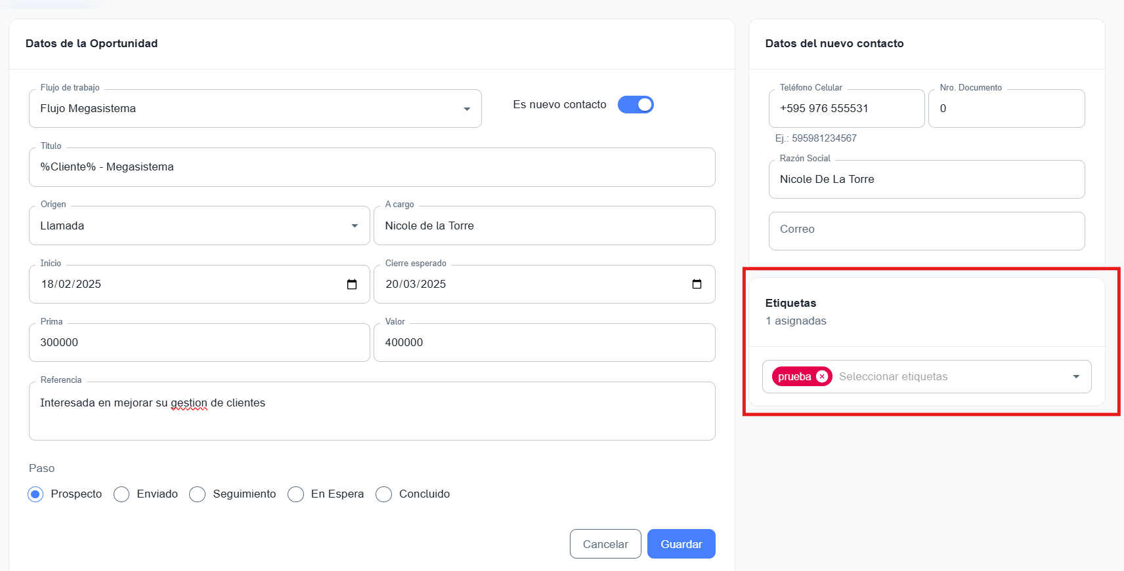Click the Guardar button
The width and height of the screenshot is (1124, 571).
[681, 544]
